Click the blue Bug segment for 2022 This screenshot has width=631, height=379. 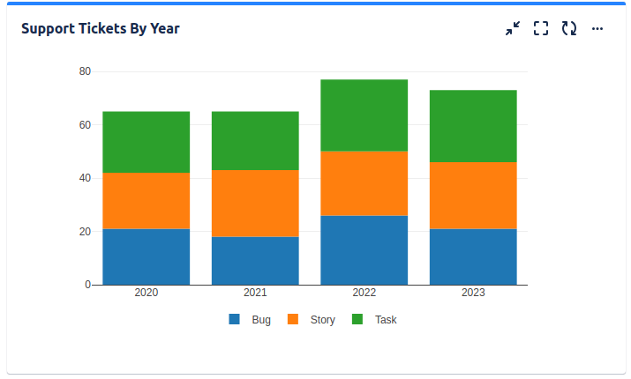coord(364,250)
